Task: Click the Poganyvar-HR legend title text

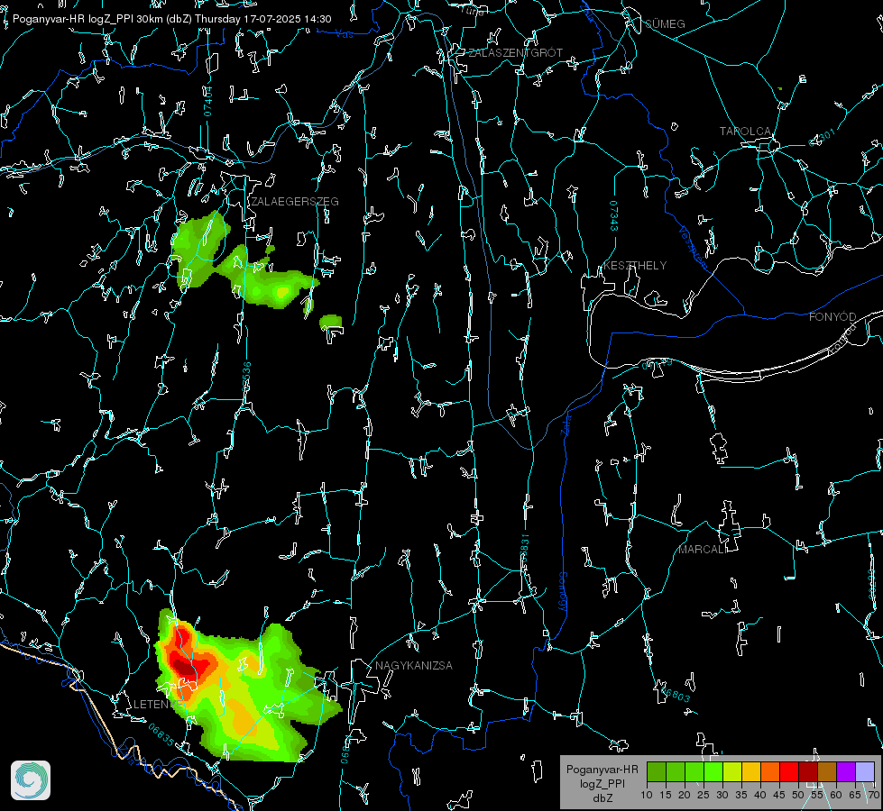Action: [x=602, y=770]
